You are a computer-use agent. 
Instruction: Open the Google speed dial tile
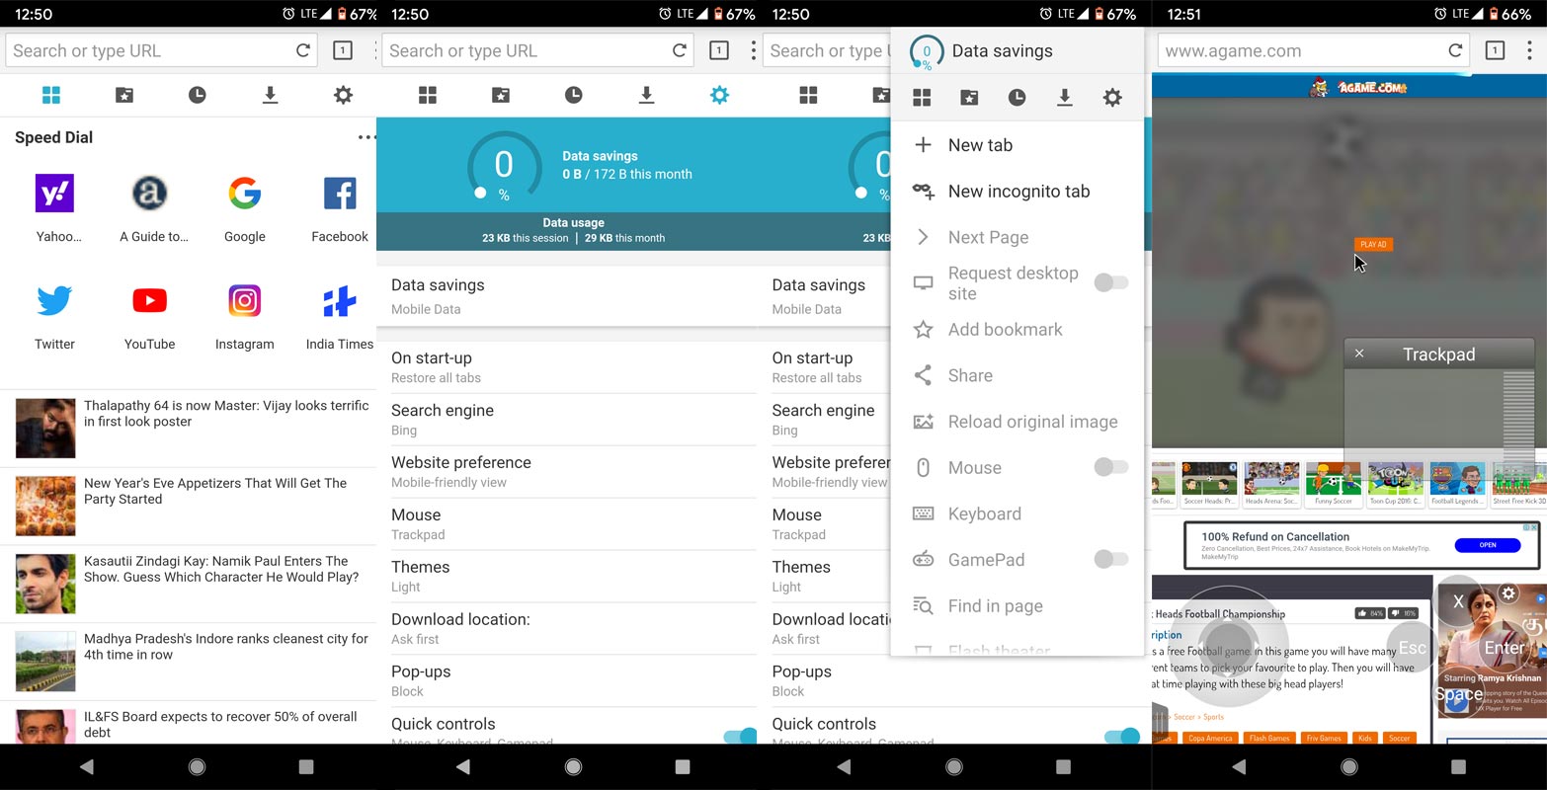pyautogui.click(x=244, y=206)
